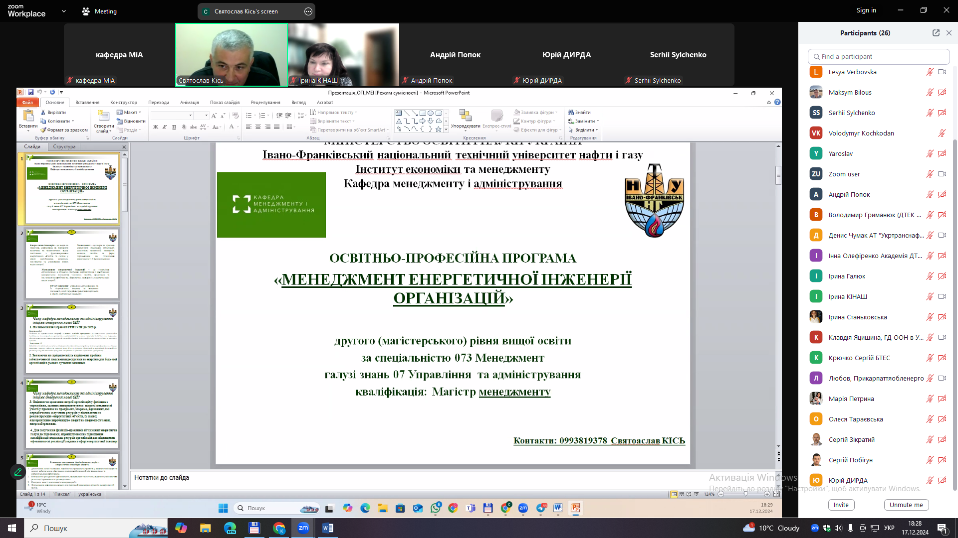Click Lesya Verbovska's camera icon

click(942, 72)
